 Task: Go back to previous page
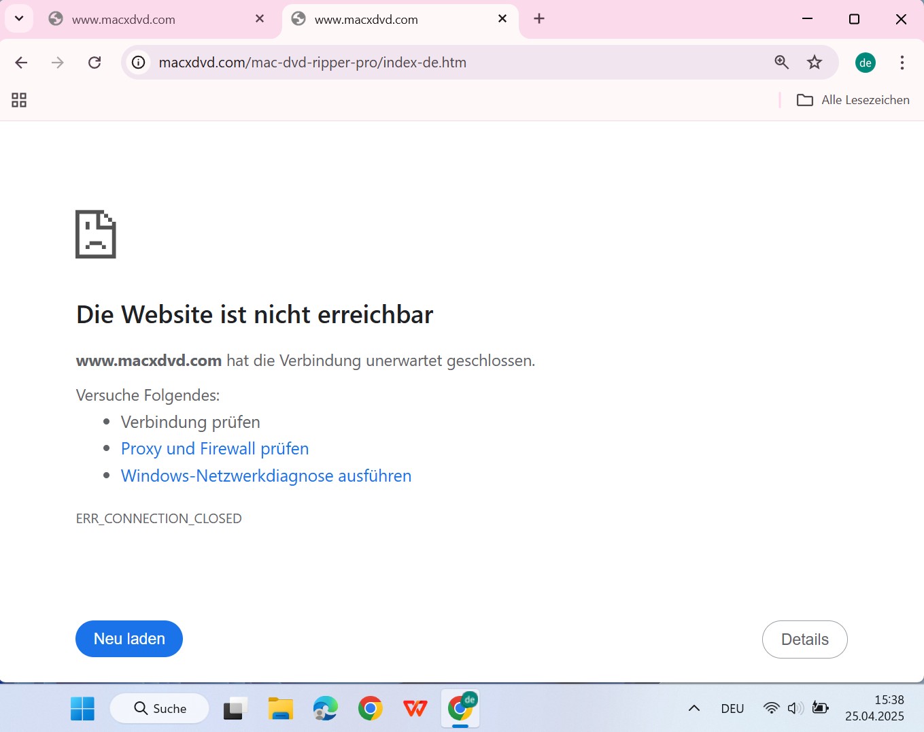pyautogui.click(x=21, y=63)
